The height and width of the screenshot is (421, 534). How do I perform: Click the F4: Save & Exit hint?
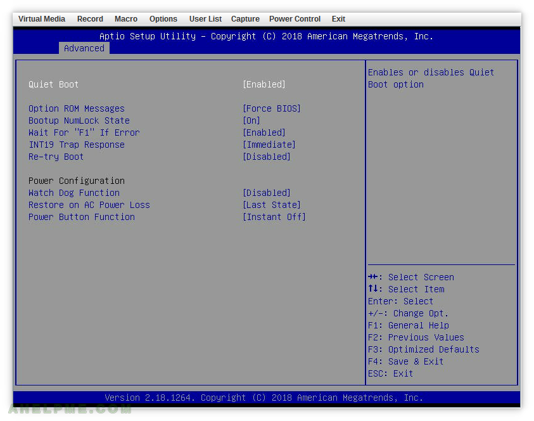pyautogui.click(x=405, y=361)
